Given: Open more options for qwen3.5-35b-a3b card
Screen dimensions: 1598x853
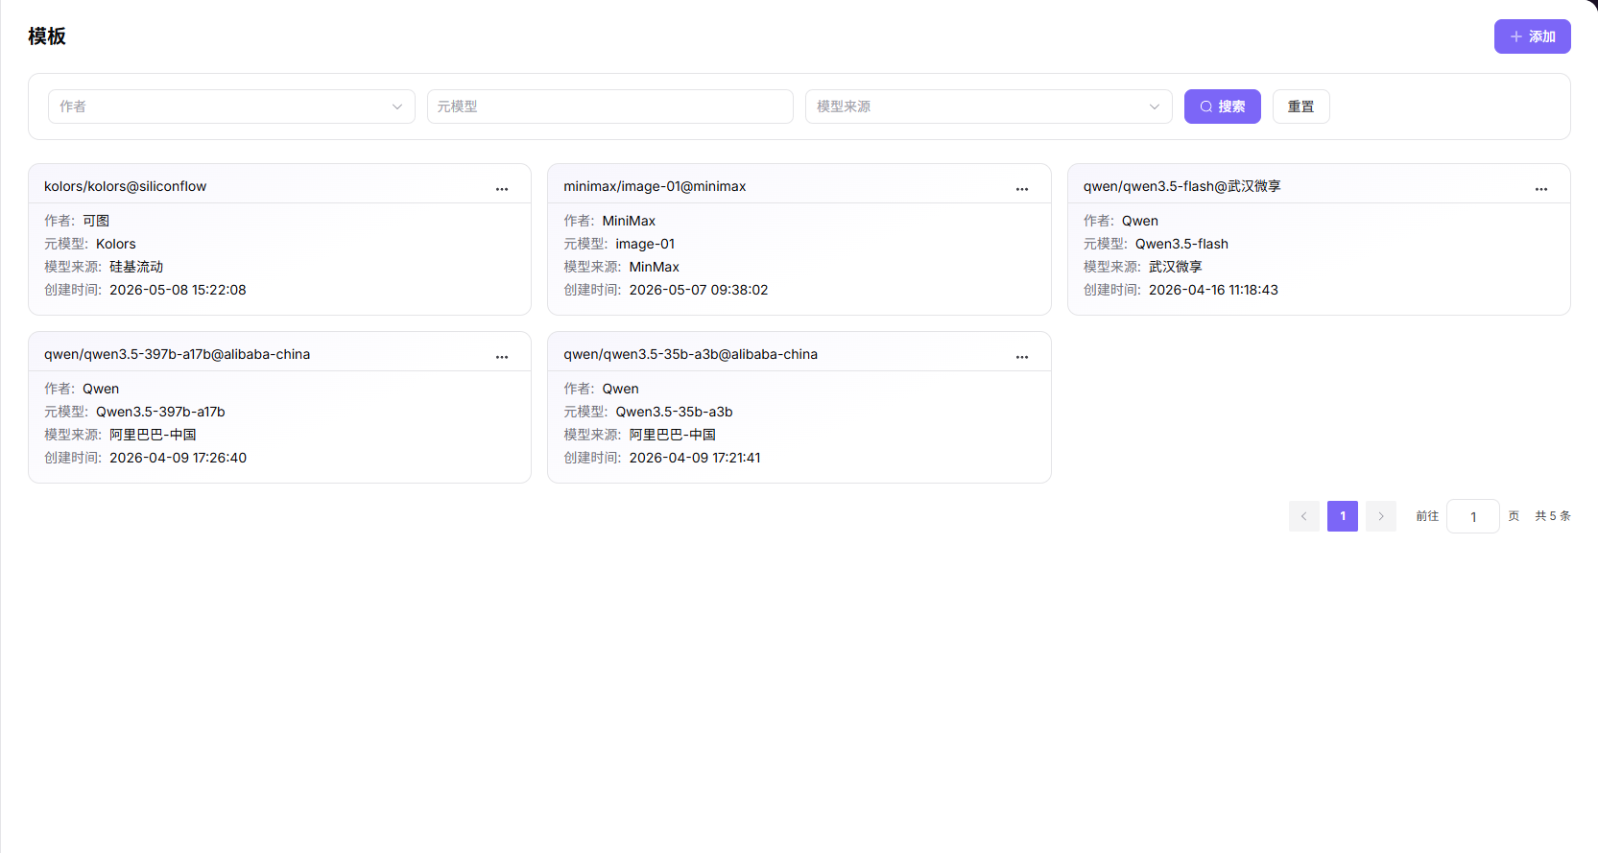Looking at the screenshot, I should click(1022, 357).
